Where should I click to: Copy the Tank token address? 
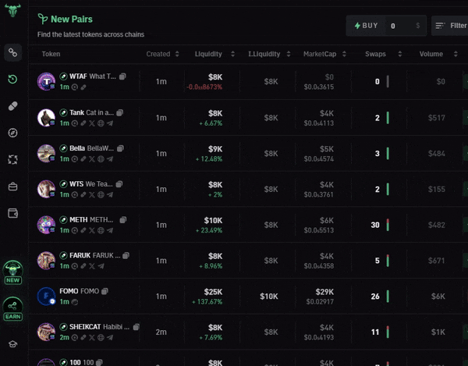pos(119,112)
